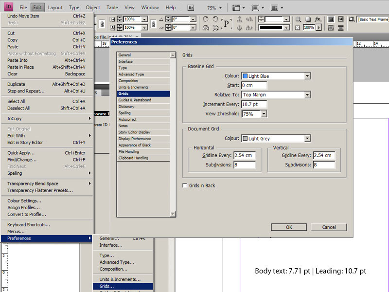
Task: Click the Body text 7.71 pt line on page
Action: (x=310, y=271)
